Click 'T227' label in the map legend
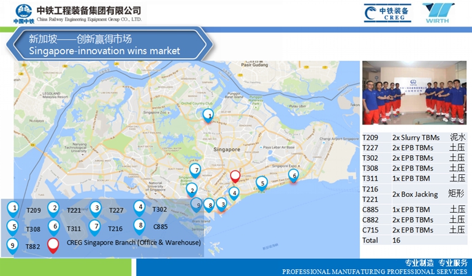The height and width of the screenshot is (276, 472). (116, 210)
